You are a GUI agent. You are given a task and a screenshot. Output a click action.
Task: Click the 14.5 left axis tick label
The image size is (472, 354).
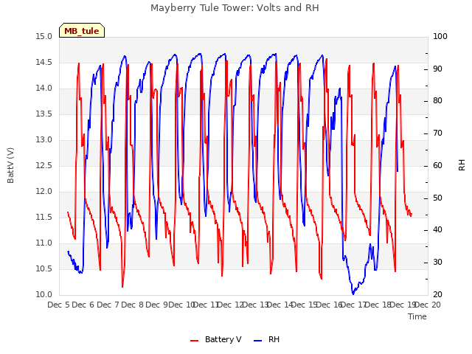pyautogui.click(x=44, y=63)
